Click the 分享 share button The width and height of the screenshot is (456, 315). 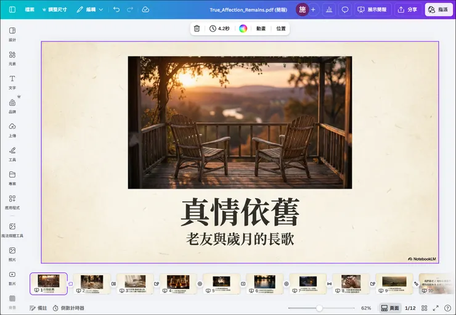(407, 10)
